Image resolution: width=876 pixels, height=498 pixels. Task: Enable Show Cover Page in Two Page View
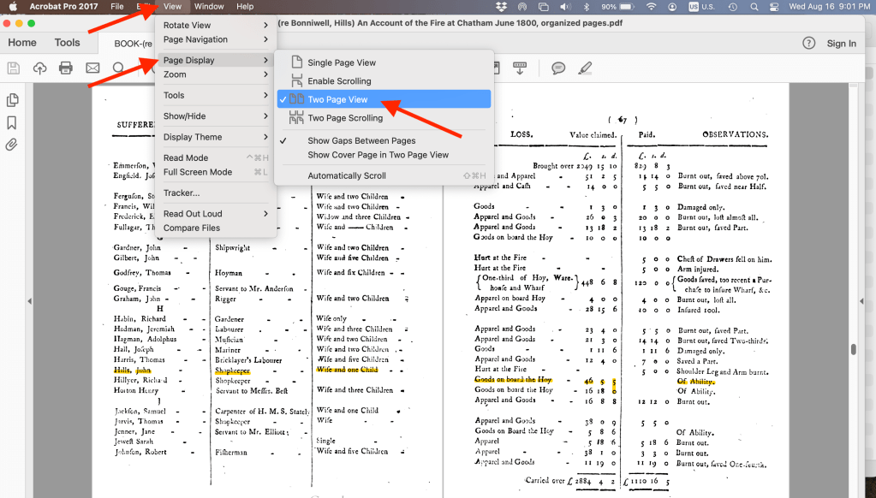click(x=378, y=155)
